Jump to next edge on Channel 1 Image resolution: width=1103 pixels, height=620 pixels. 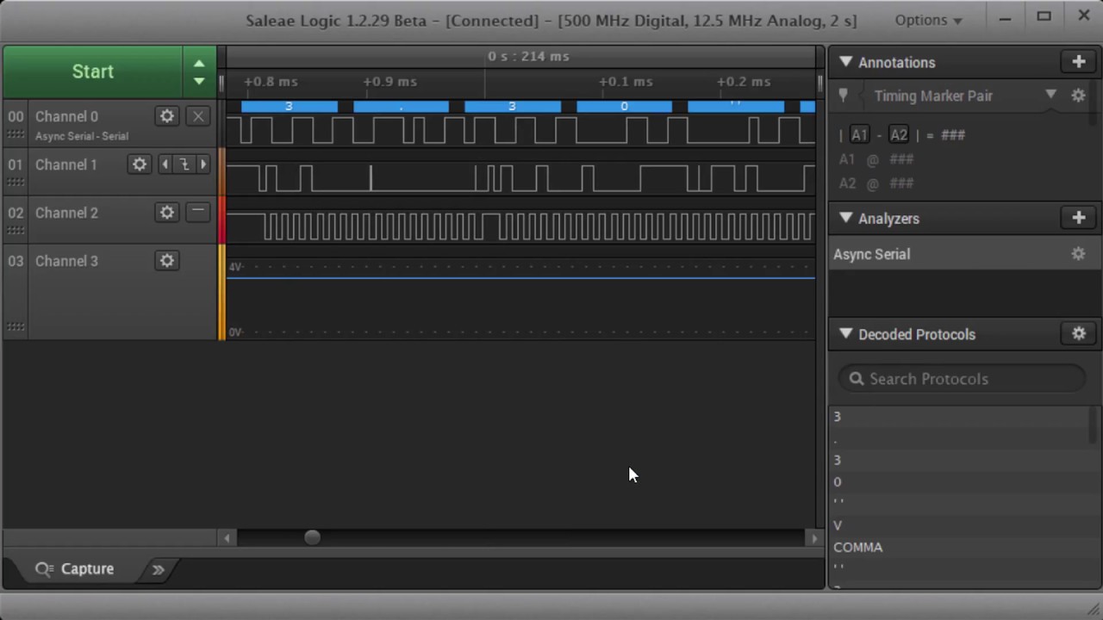(203, 164)
